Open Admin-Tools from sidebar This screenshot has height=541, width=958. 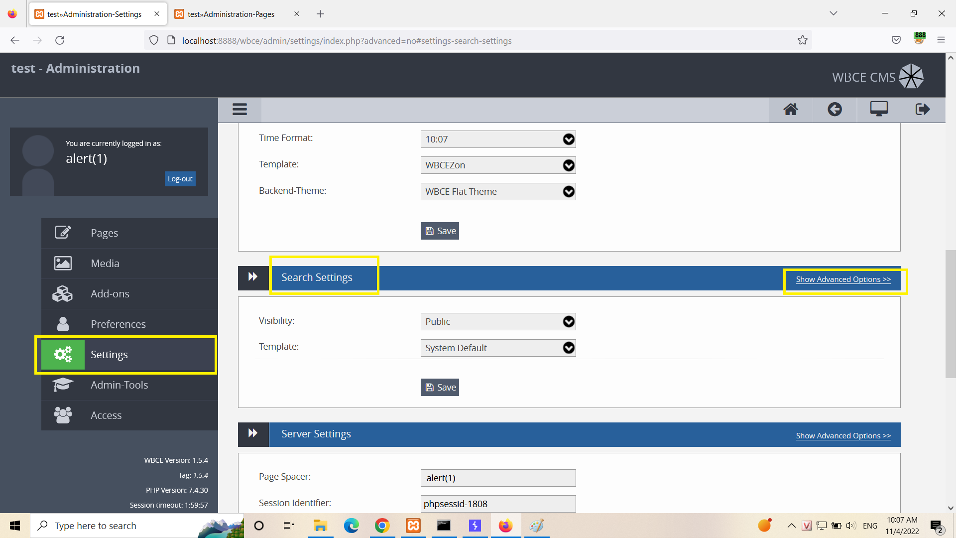pyautogui.click(x=120, y=386)
